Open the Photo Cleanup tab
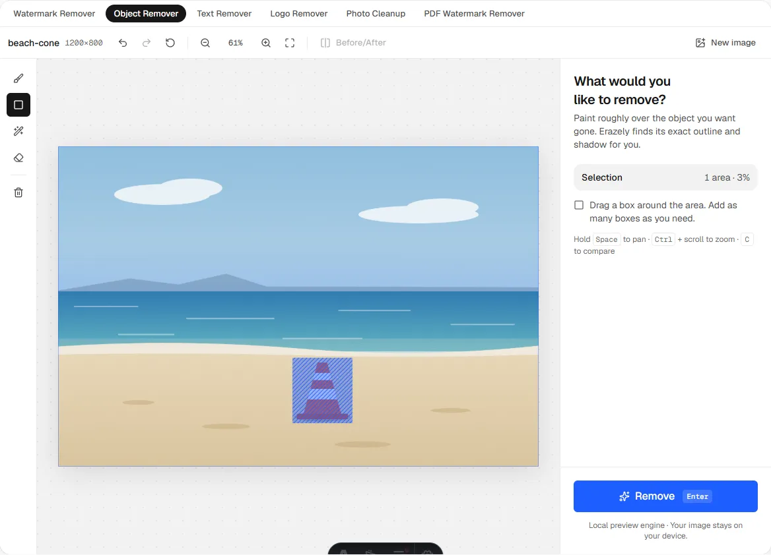771x555 pixels. point(376,14)
